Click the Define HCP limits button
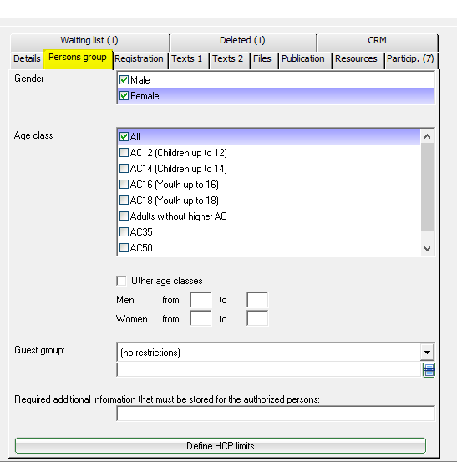 click(x=221, y=446)
